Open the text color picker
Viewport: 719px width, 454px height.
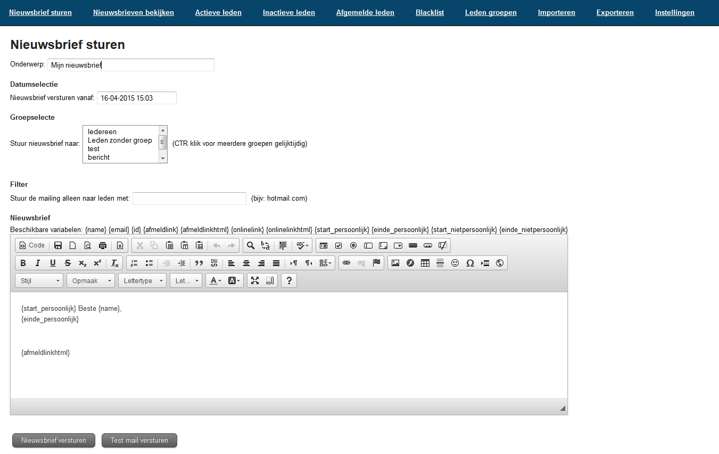coord(215,280)
